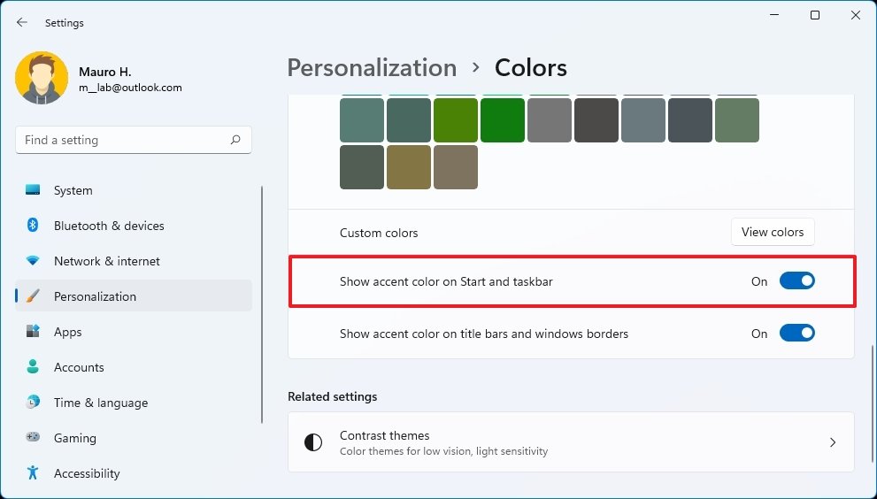Choose the teal gray first swatch
This screenshot has height=499, width=877.
tap(362, 119)
